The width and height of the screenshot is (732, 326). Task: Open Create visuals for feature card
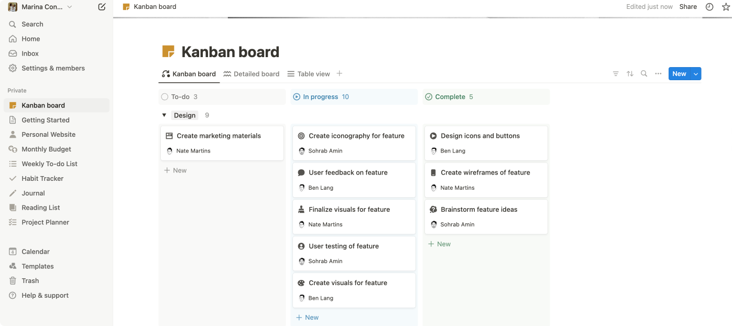[x=354, y=290]
